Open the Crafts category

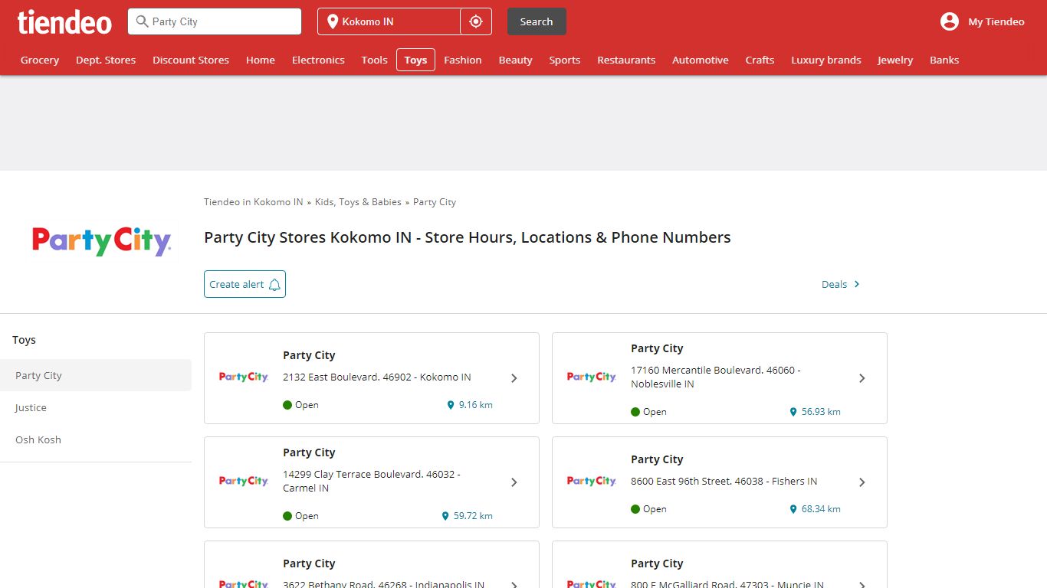760,60
